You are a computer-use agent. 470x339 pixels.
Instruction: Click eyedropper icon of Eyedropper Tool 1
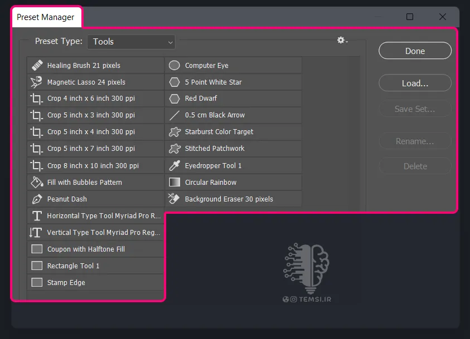175,165
